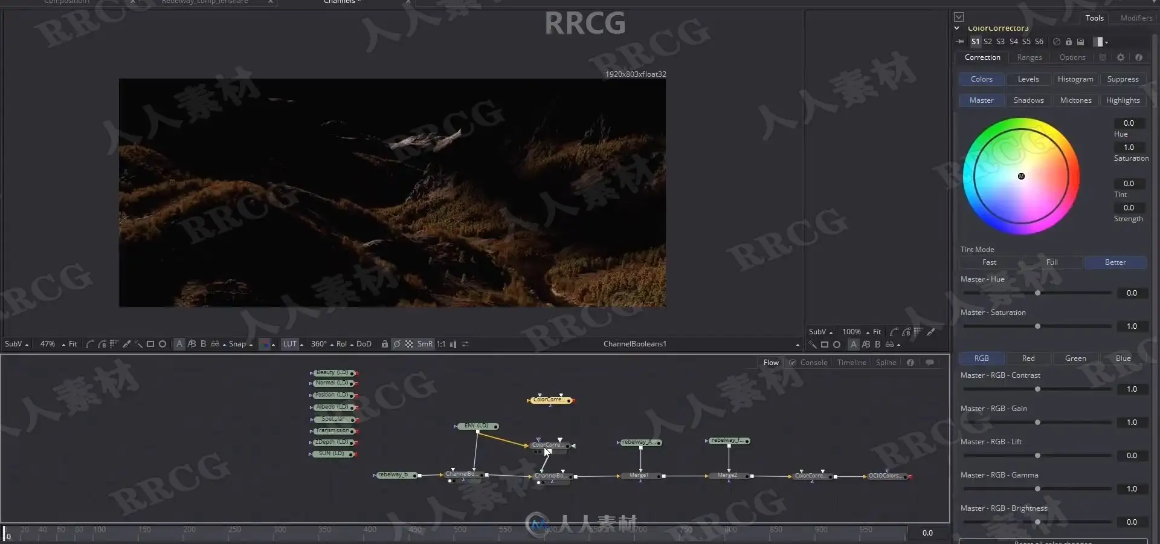The image size is (1160, 544).
Task: Select the polyline tool in left viewer toolbar
Action: coord(90,344)
